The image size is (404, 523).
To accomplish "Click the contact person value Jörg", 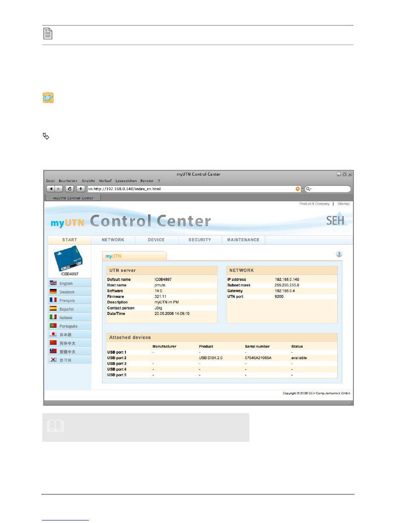I will coord(158,308).
